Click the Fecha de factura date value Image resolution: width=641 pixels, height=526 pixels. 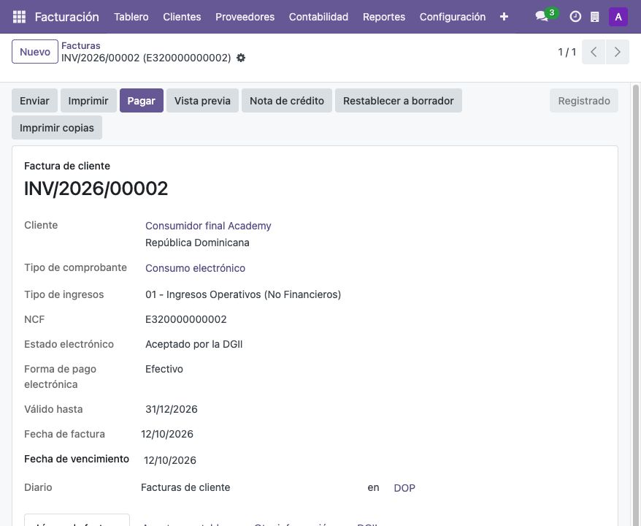point(167,434)
